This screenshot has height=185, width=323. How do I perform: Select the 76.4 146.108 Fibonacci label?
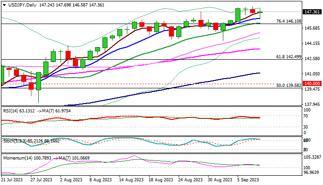pos(288,21)
